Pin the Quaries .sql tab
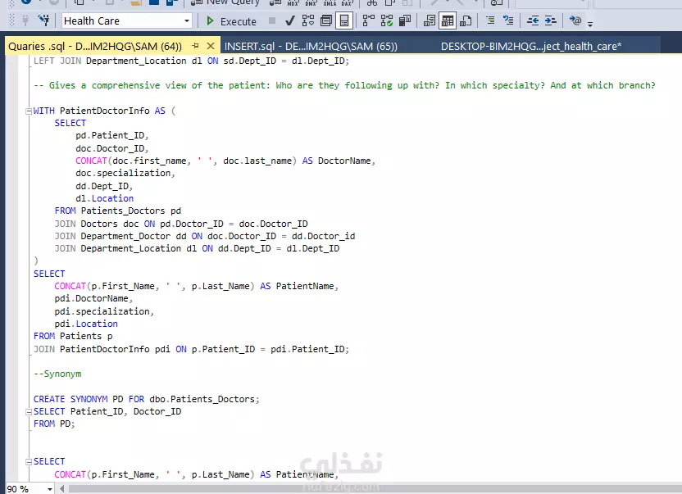The width and height of the screenshot is (682, 494). (195, 46)
